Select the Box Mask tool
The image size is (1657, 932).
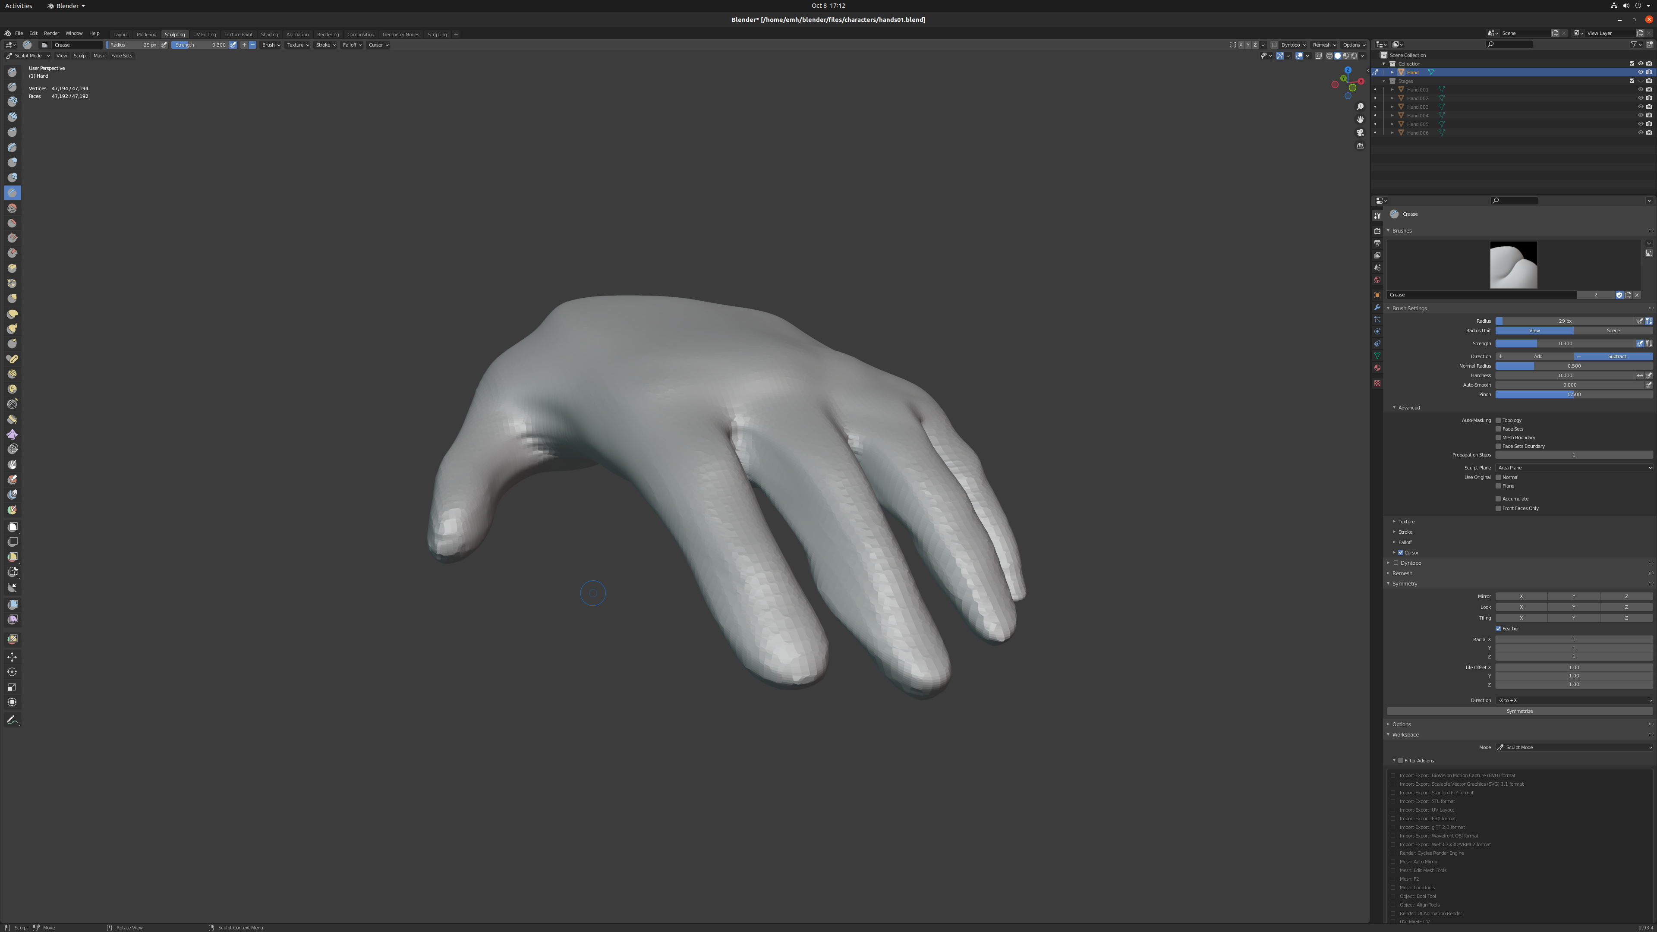click(x=12, y=527)
